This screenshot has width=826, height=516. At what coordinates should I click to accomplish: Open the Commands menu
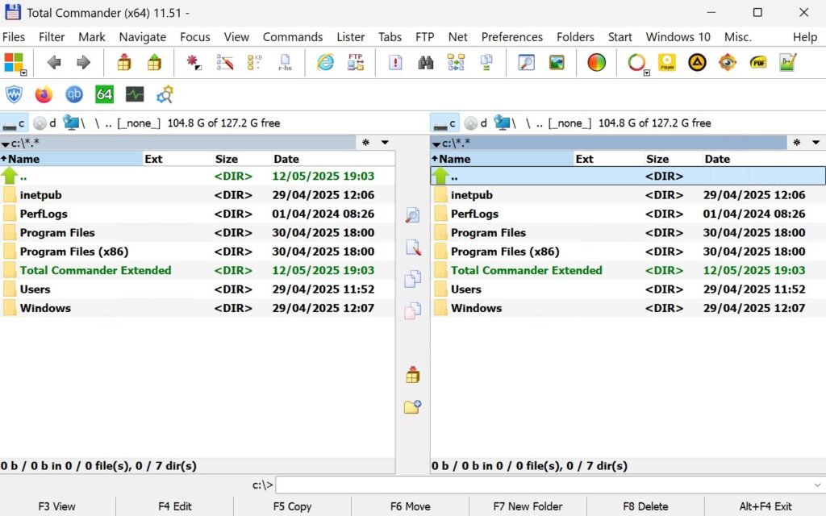click(x=293, y=37)
